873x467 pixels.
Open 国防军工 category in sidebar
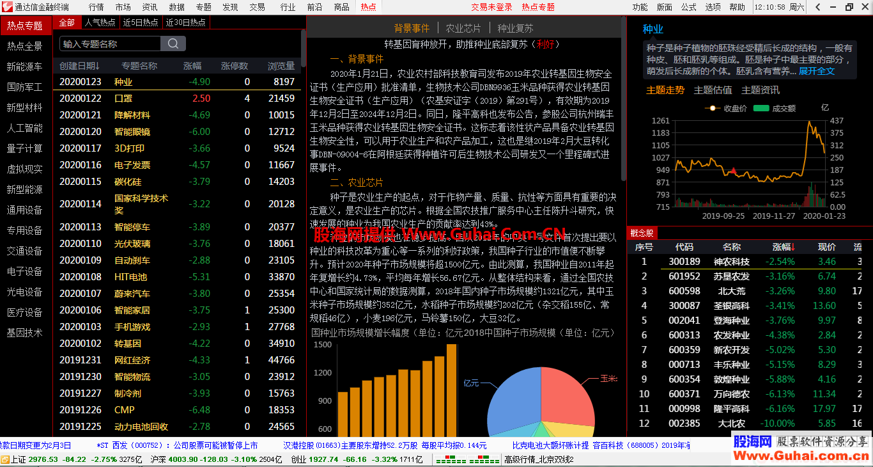25,87
